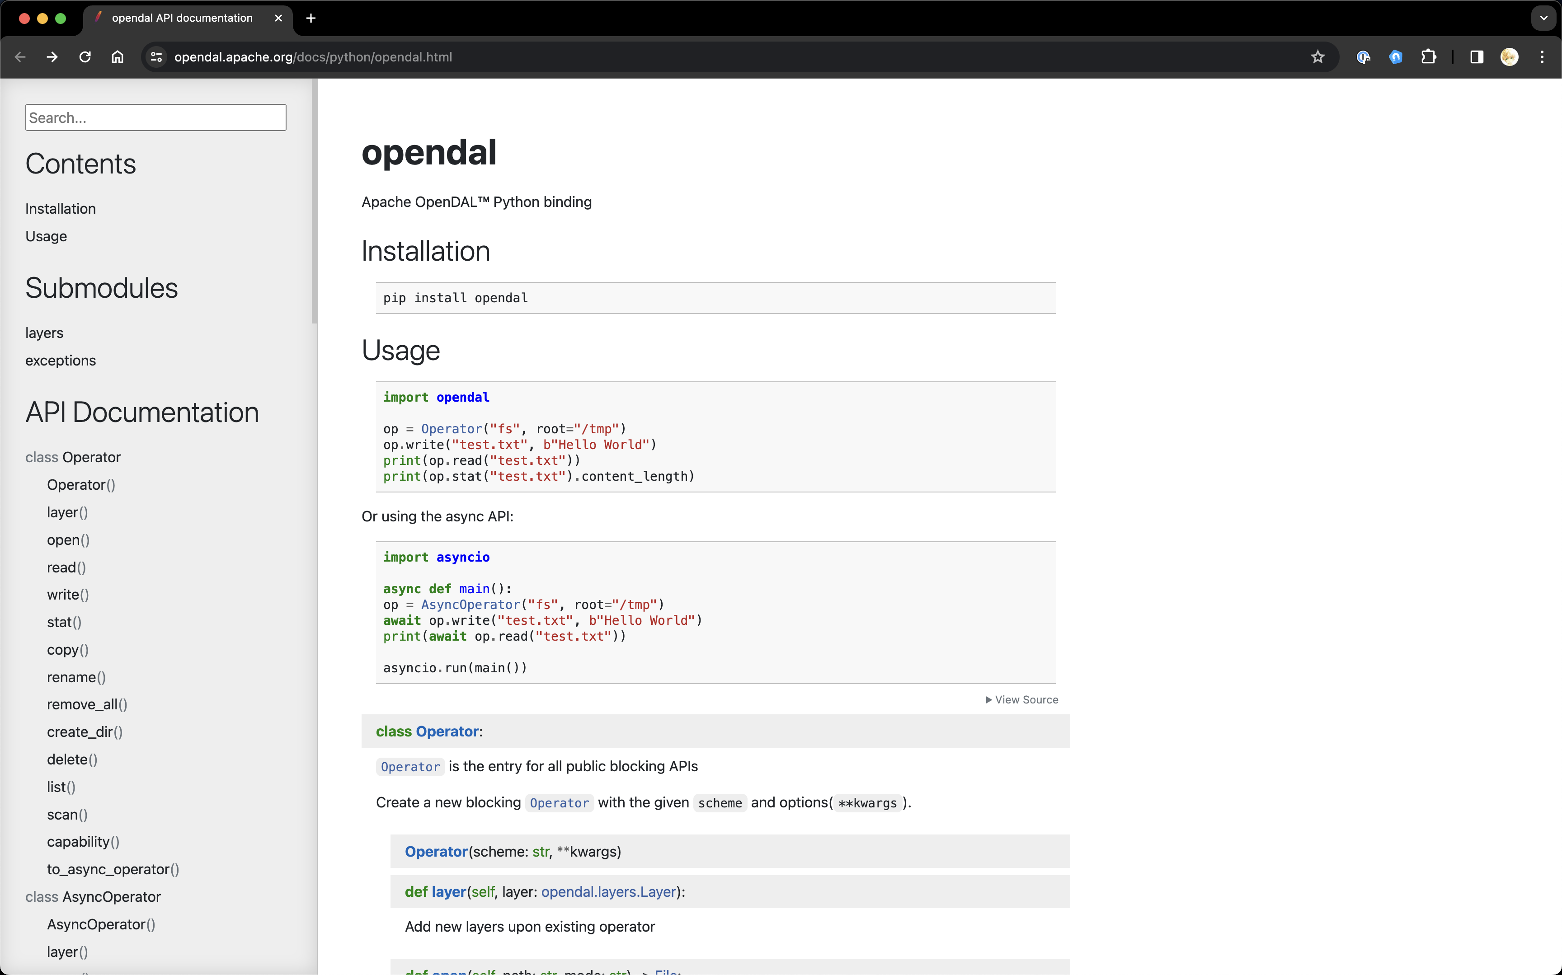Navigate to create_dir() in sidebar
This screenshot has width=1562, height=975.
(x=85, y=732)
